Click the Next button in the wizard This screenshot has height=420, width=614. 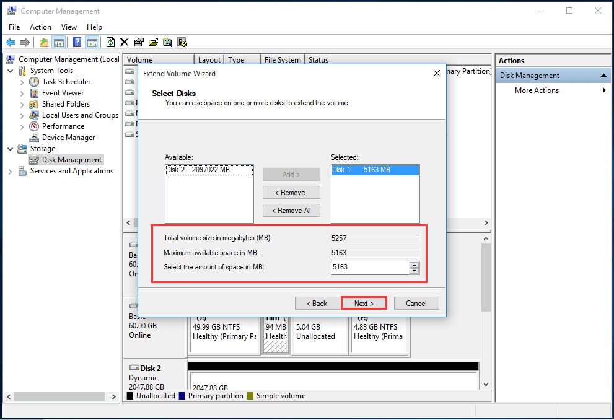click(364, 303)
